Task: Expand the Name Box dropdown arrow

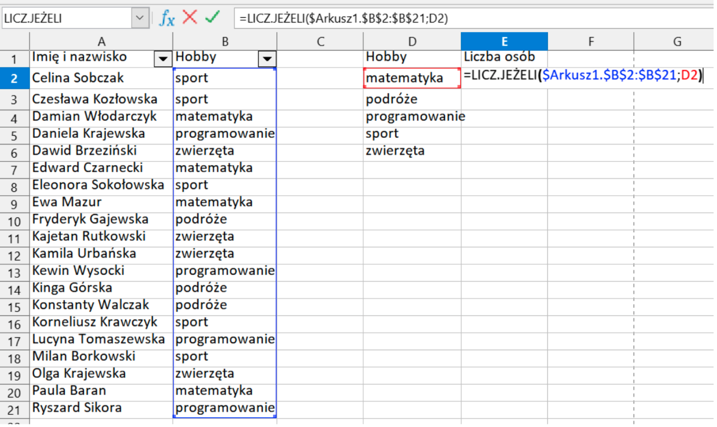Action: coord(140,18)
